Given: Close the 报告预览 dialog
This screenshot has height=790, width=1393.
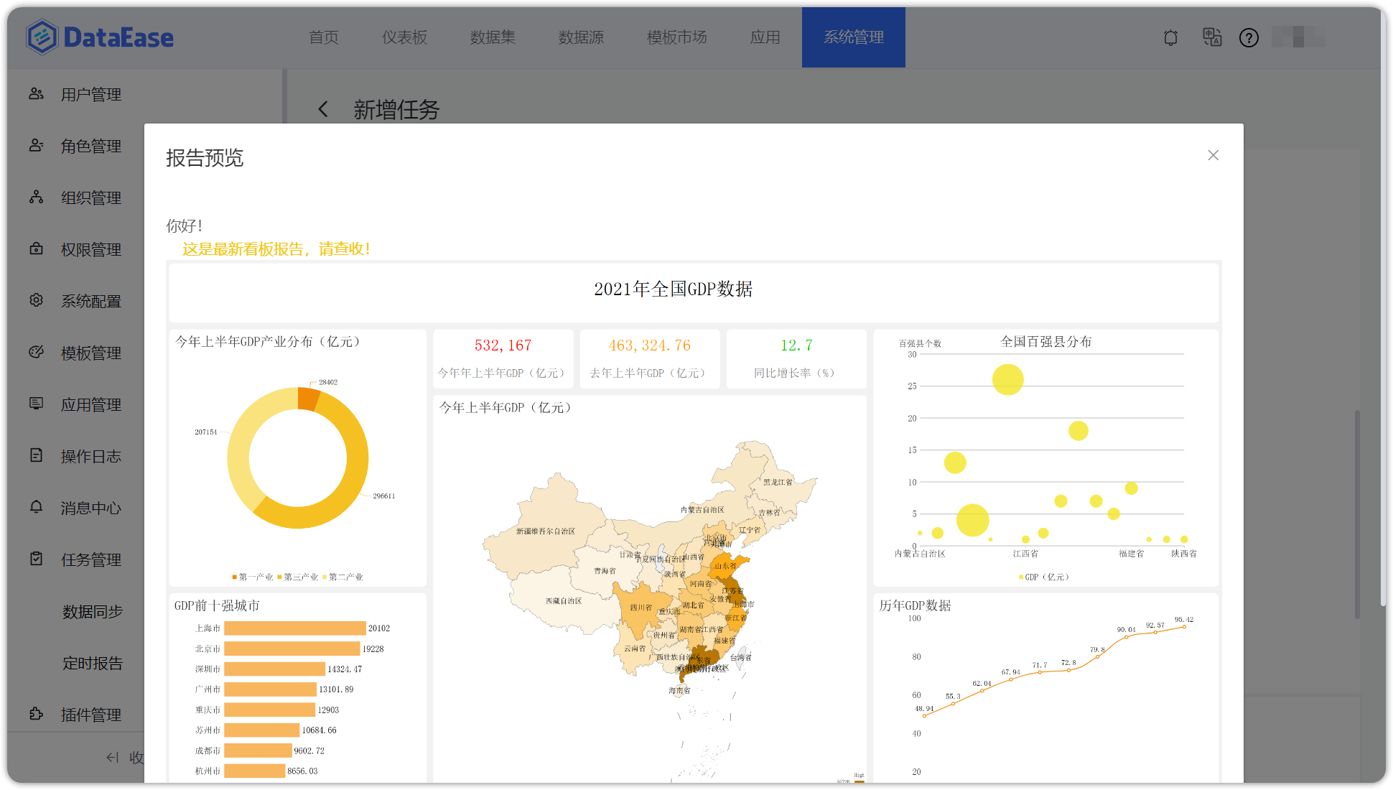Looking at the screenshot, I should click(1213, 155).
